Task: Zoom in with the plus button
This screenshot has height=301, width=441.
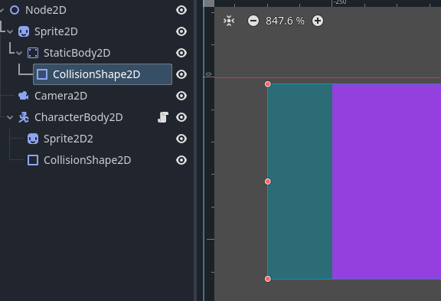Action: (x=318, y=21)
